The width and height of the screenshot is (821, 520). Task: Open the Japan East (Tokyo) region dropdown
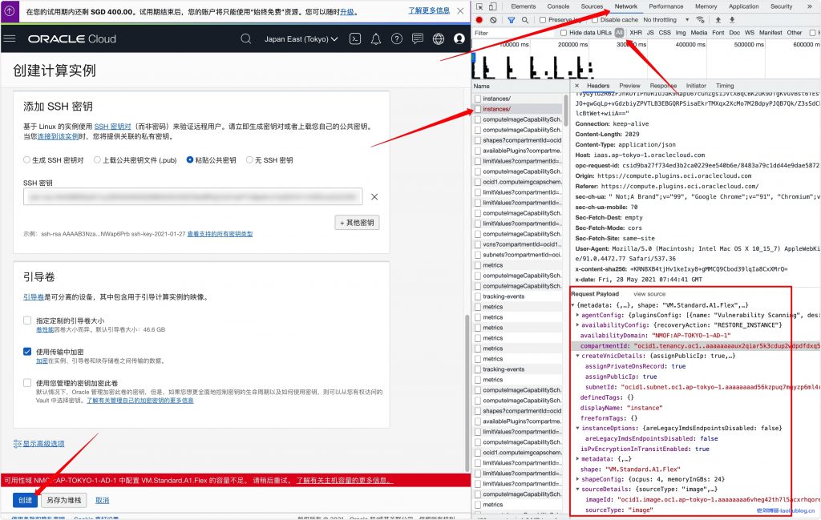(x=300, y=38)
